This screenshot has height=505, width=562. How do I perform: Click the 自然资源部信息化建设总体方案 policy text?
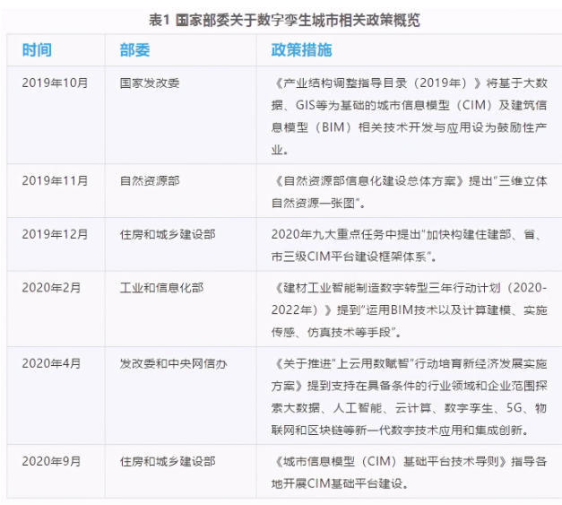[408, 190]
